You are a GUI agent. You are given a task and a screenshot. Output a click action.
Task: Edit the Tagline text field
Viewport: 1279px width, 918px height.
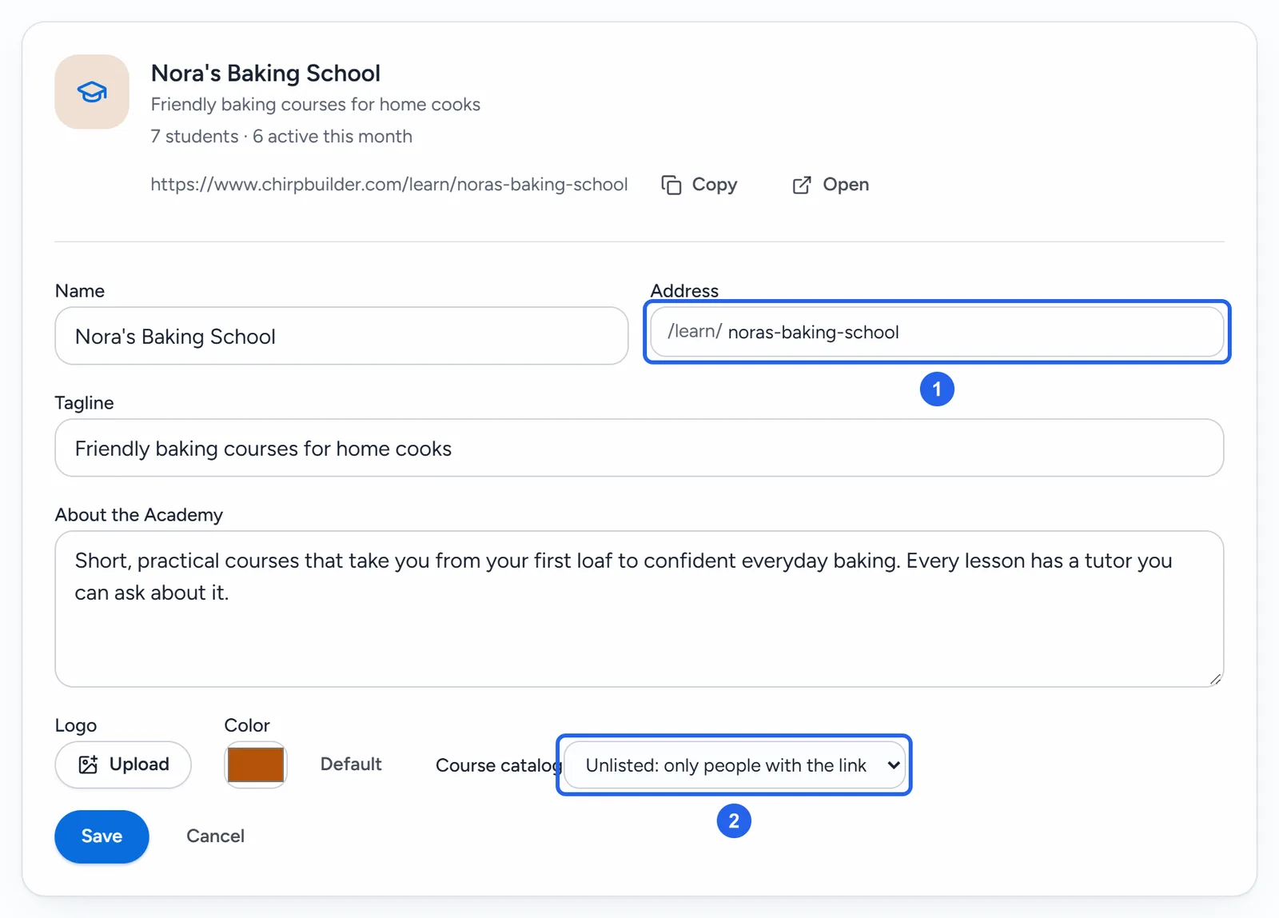pyautogui.click(x=639, y=448)
